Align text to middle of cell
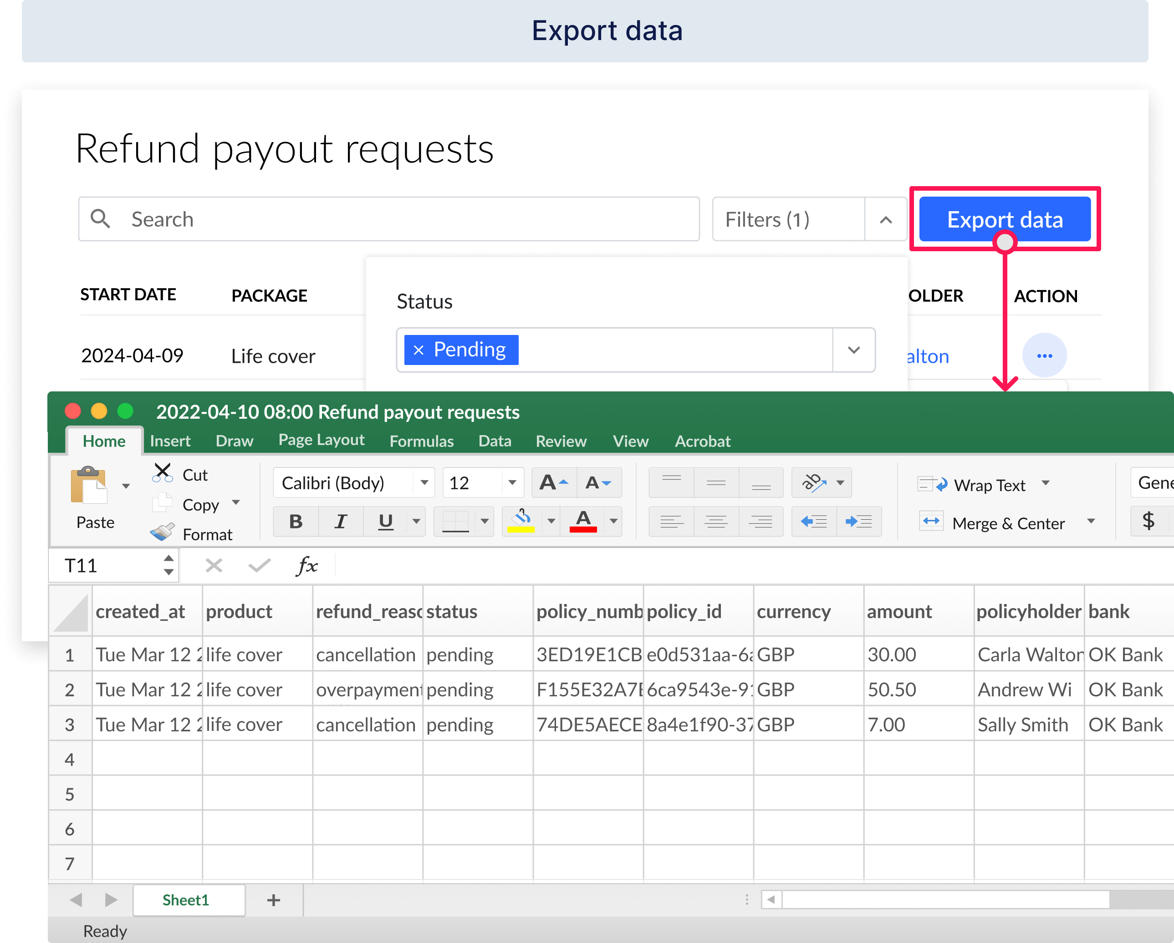The height and width of the screenshot is (943, 1174). click(716, 483)
